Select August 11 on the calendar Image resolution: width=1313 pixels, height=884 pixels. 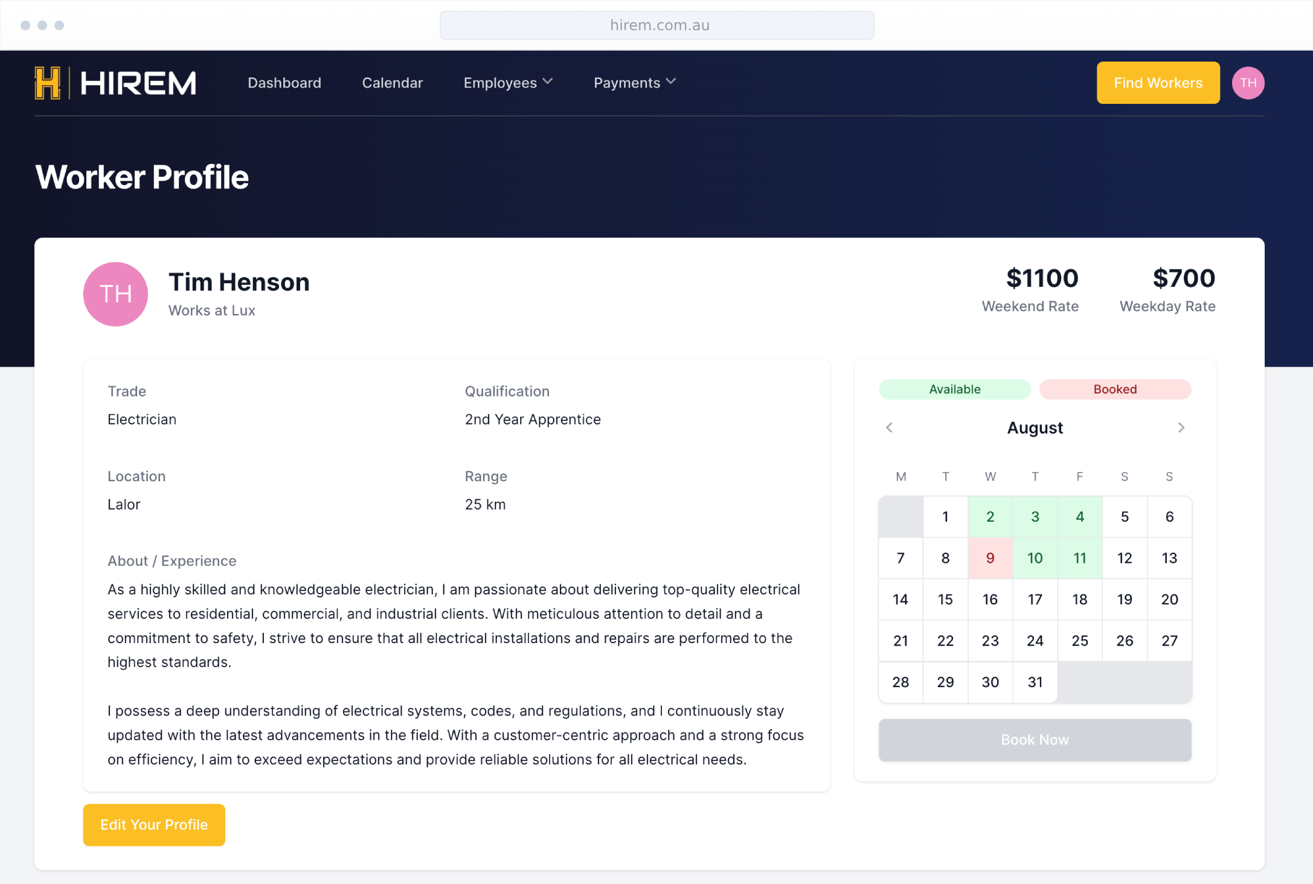point(1079,558)
